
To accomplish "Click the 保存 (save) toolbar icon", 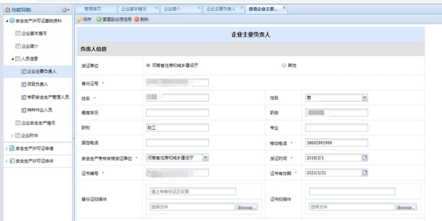I will 84,19.
